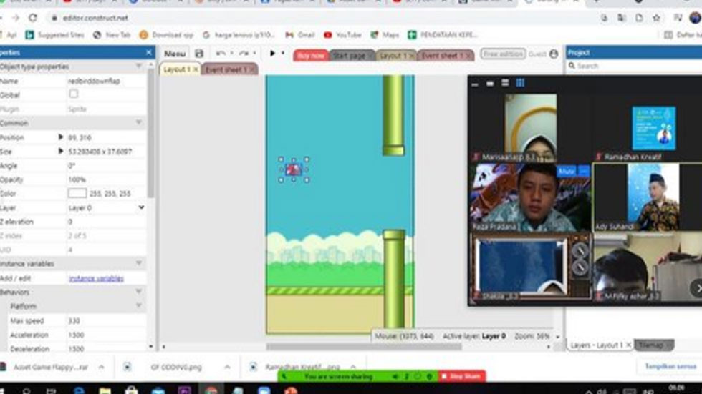
Task: Select the bottom green pipe sprite
Action: tap(394, 280)
